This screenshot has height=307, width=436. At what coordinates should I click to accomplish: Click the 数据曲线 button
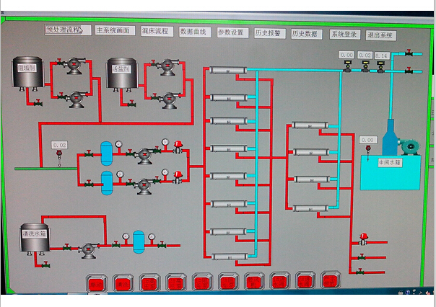pyautogui.click(x=193, y=32)
